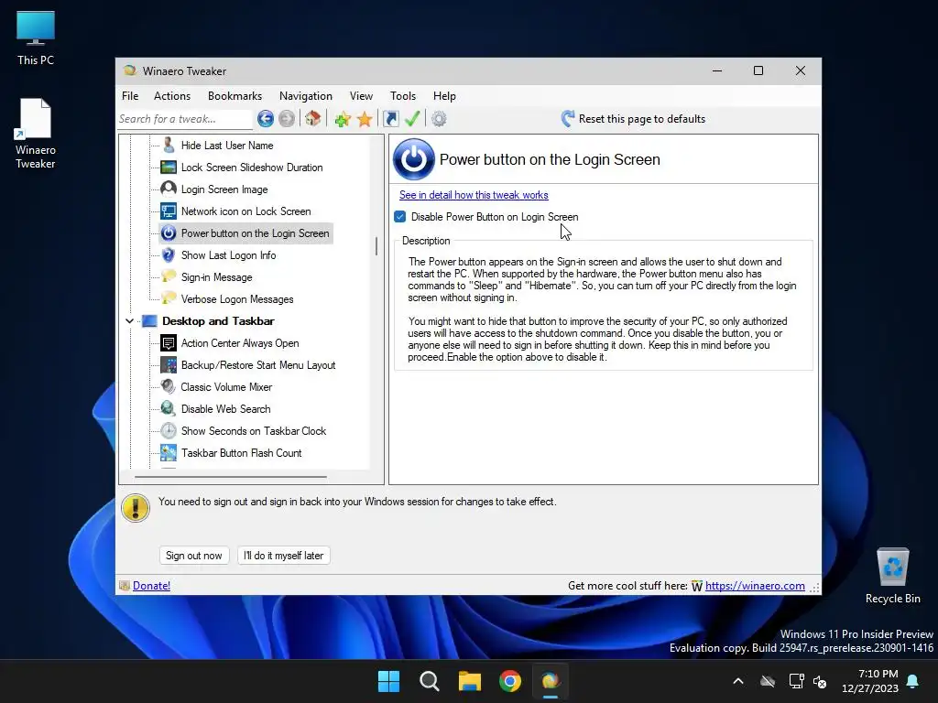
Task: Show hidden icons in system tray
Action: 738,681
